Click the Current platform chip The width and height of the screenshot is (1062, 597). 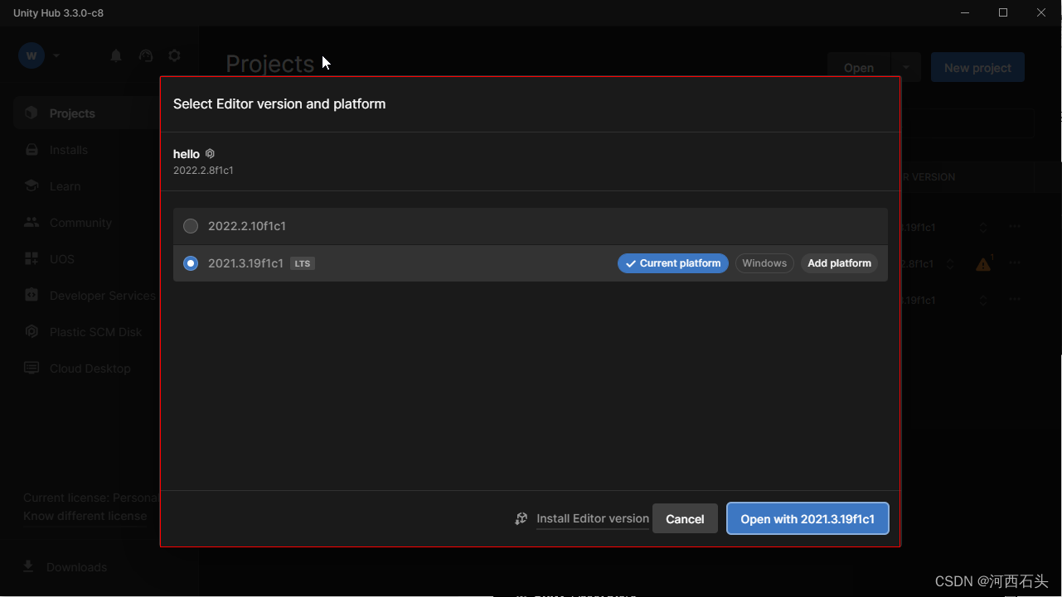click(673, 263)
